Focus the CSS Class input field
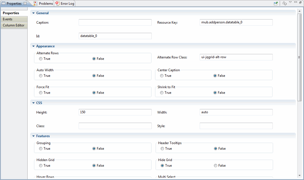Screen dimensions: 304x180 coord(115,126)
